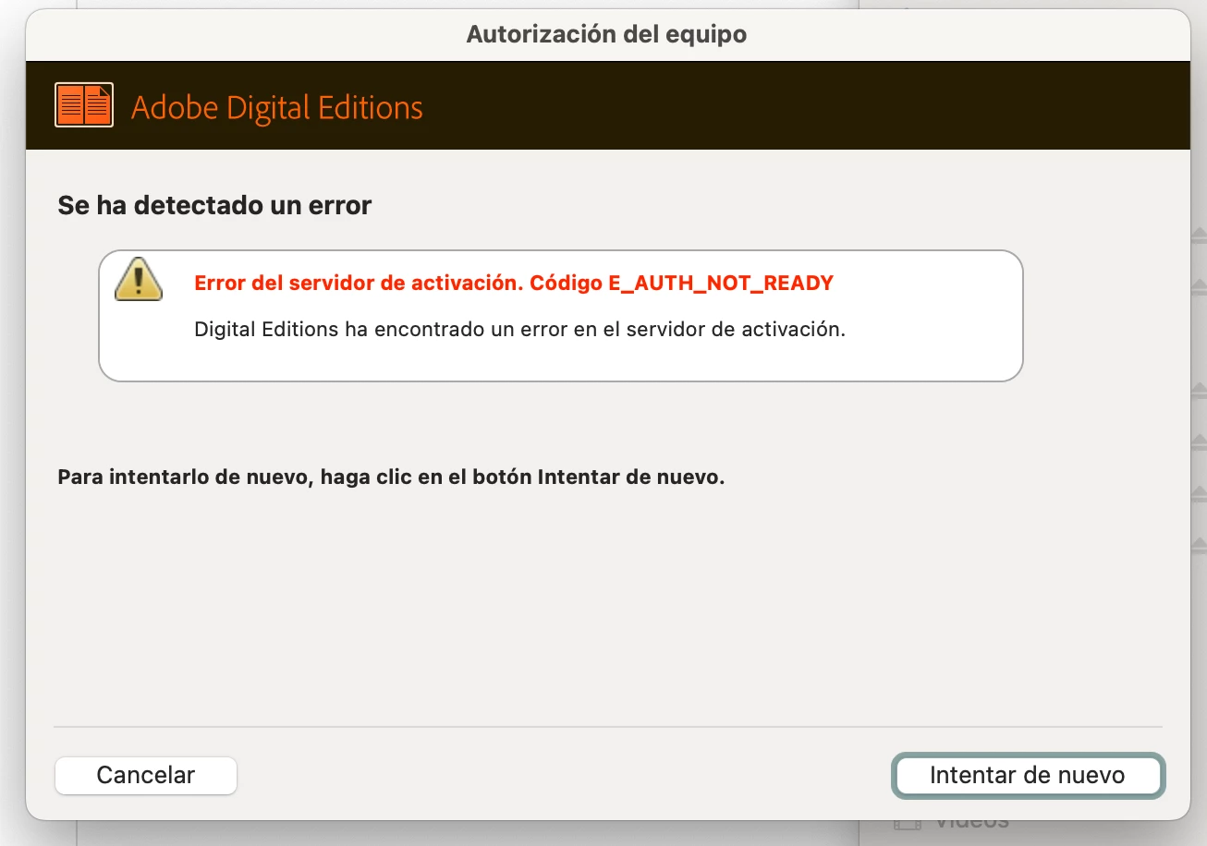Click the Cancelar button

click(x=146, y=775)
